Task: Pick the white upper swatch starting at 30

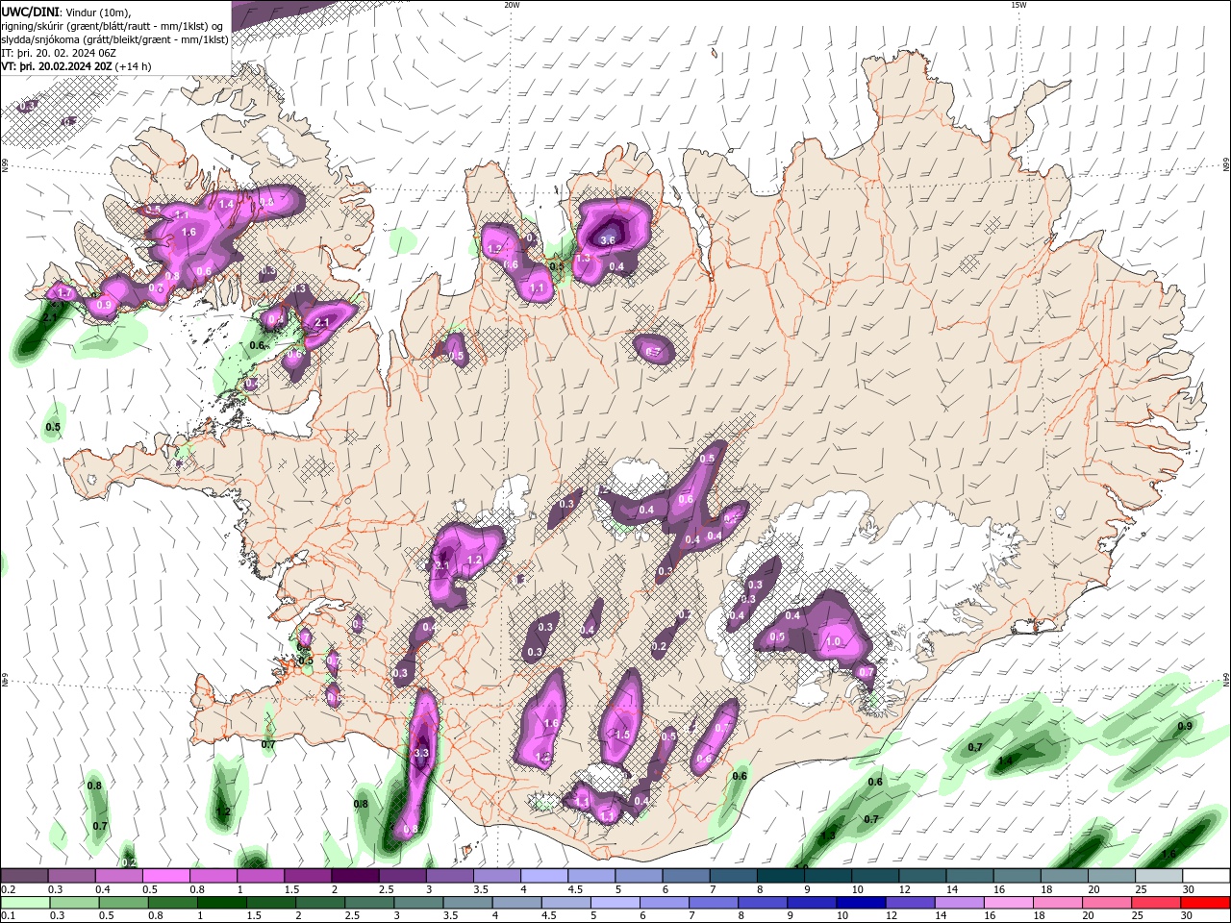Action: pyautogui.click(x=1206, y=876)
